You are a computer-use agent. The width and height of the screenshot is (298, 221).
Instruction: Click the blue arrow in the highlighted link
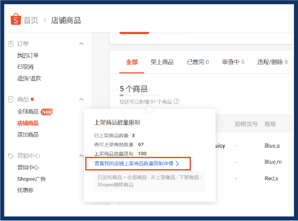tap(178, 164)
